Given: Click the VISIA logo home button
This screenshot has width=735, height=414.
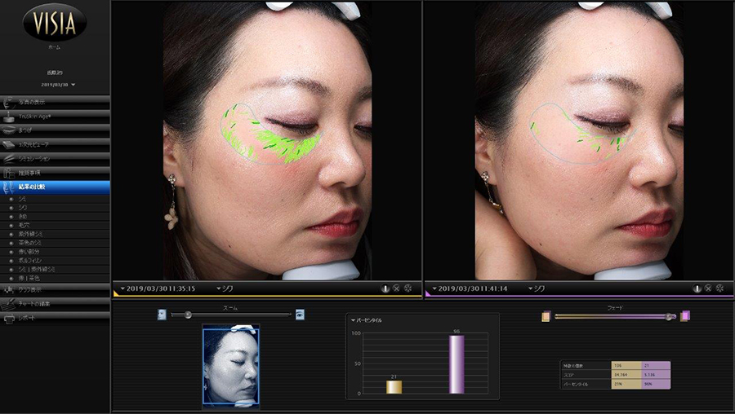Looking at the screenshot, I should (x=55, y=23).
